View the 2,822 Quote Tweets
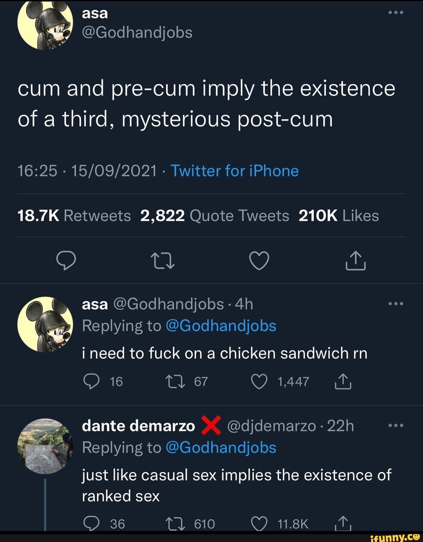This screenshot has height=542, width=423. [215, 216]
